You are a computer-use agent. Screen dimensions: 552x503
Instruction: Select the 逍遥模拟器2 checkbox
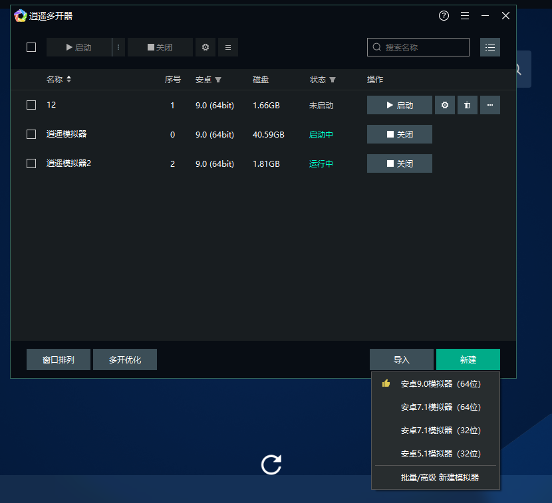click(31, 163)
